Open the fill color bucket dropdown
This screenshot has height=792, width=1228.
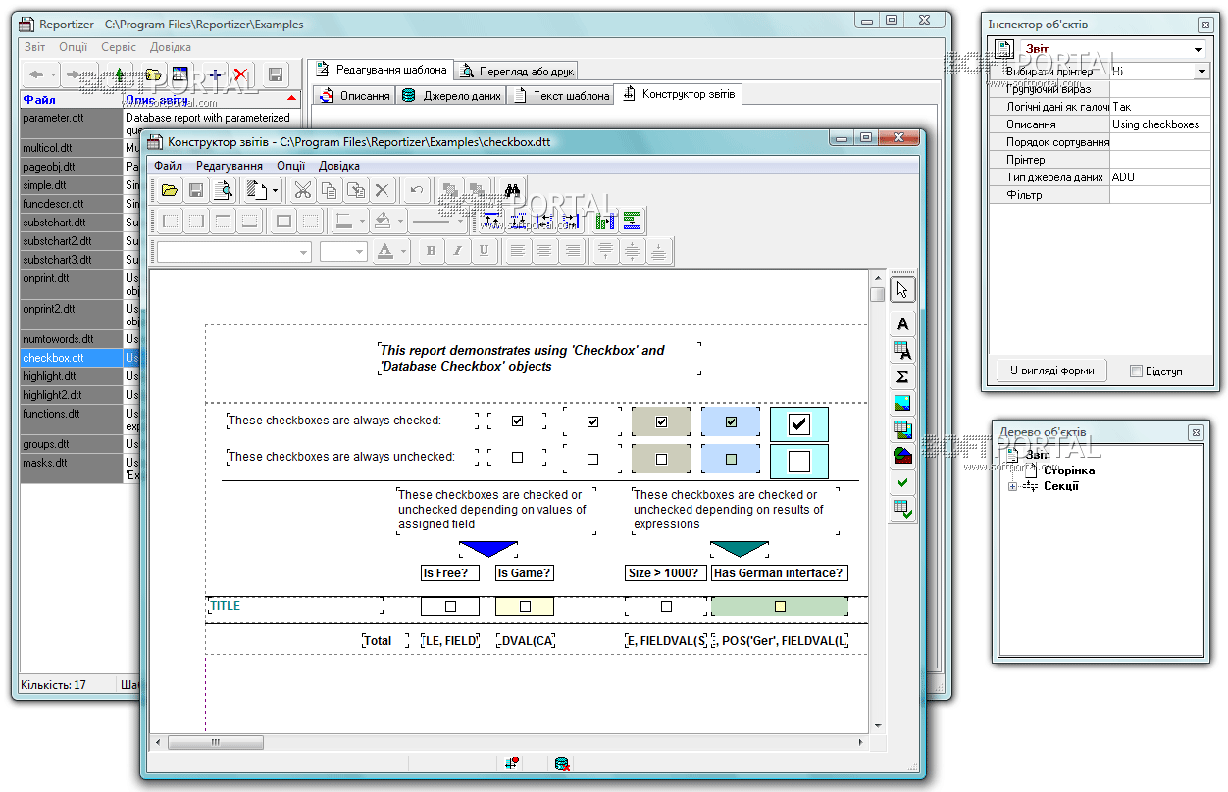click(402, 222)
